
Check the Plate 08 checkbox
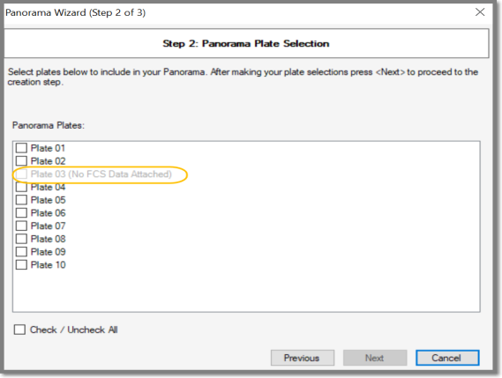(x=21, y=239)
